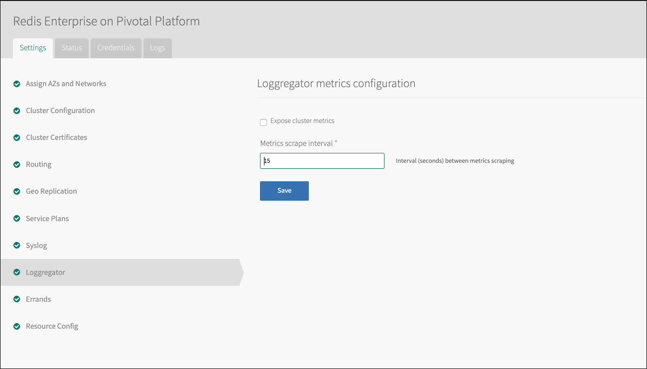647x369 pixels.
Task: Click the Metrics scrape interval input field
Action: point(322,161)
